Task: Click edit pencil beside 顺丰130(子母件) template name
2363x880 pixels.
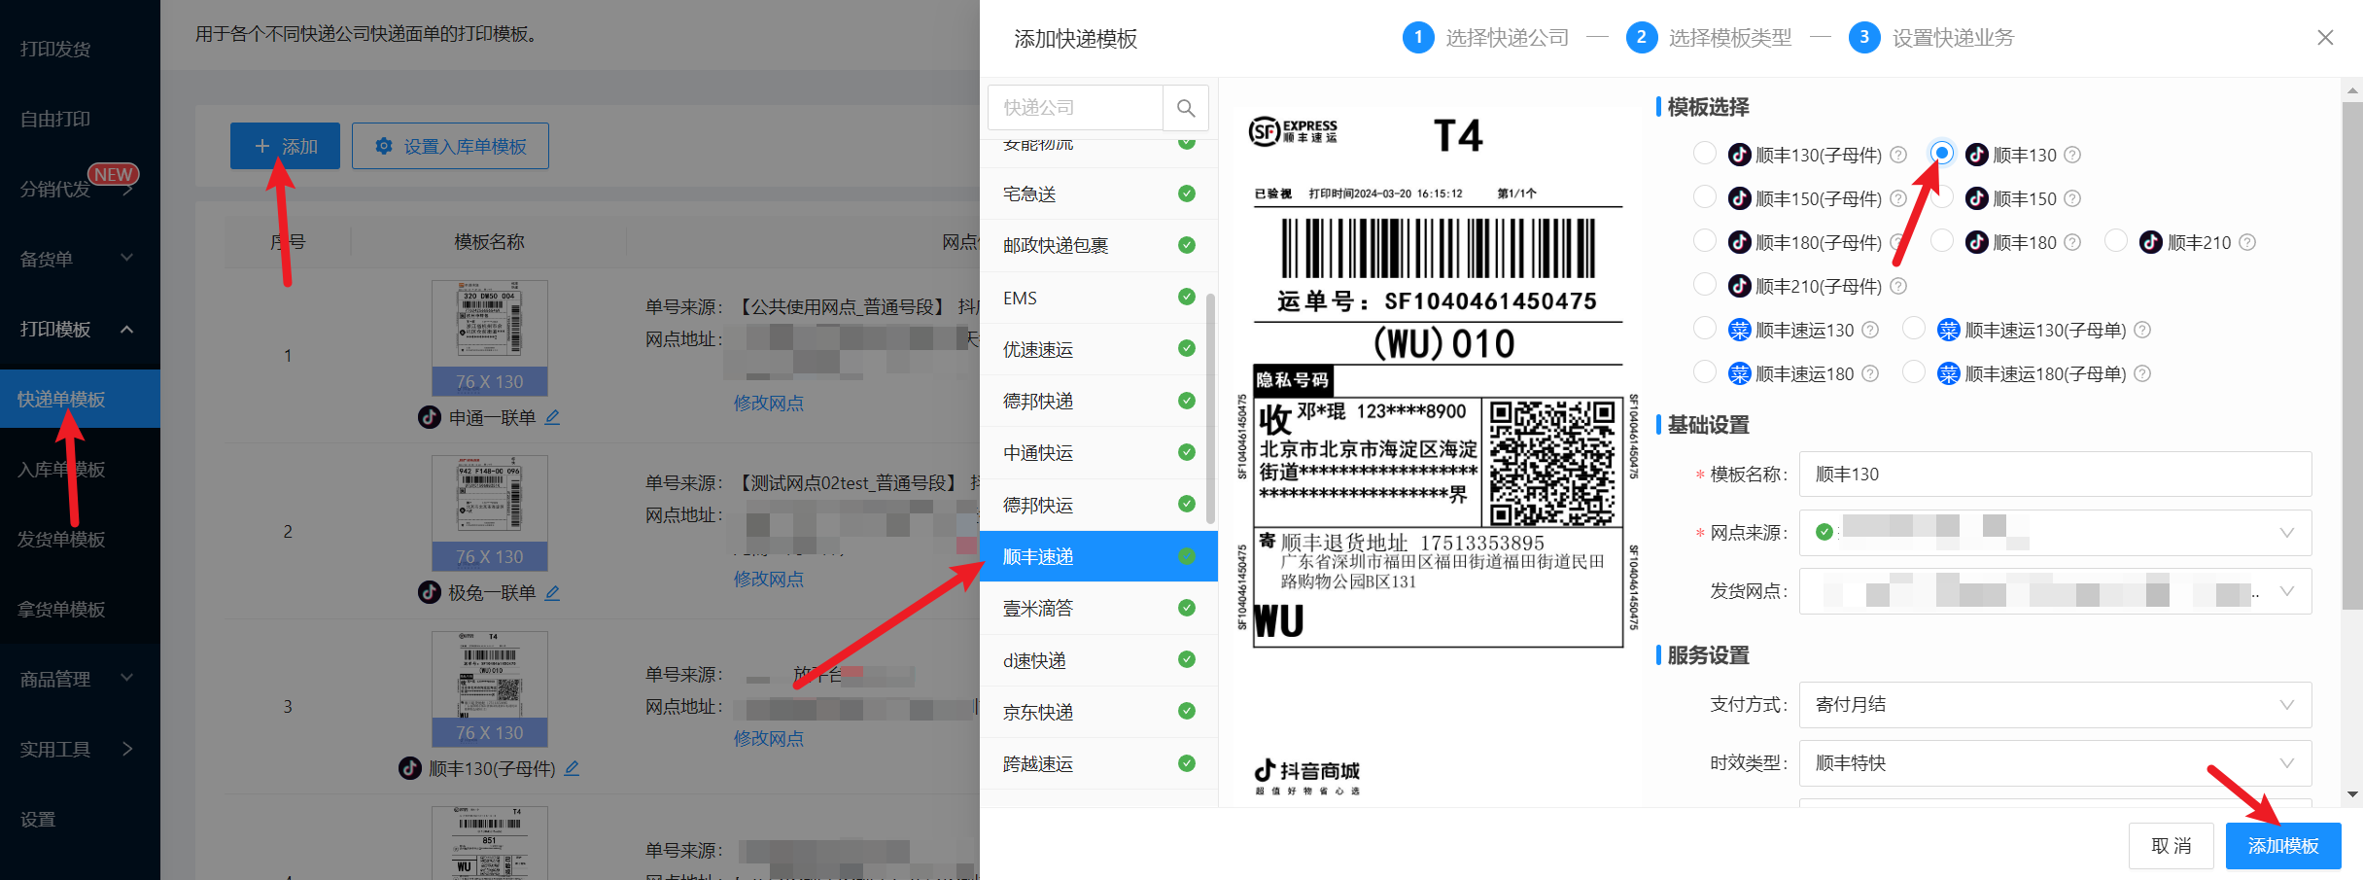Action: click(572, 768)
